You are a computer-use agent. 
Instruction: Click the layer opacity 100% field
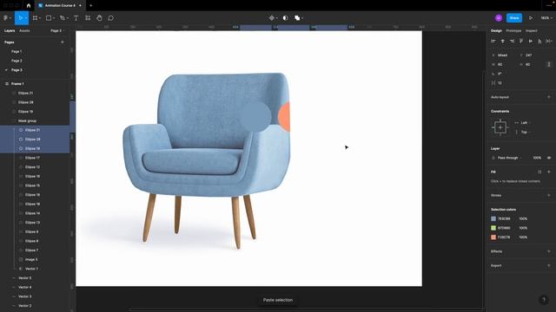click(537, 158)
